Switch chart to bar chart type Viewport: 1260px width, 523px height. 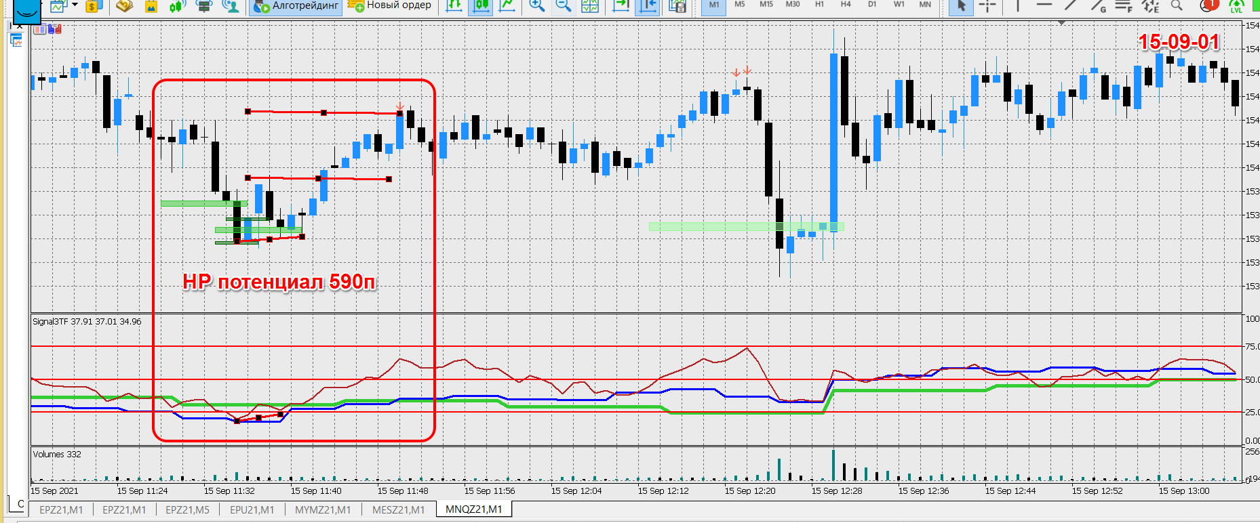pos(454,5)
